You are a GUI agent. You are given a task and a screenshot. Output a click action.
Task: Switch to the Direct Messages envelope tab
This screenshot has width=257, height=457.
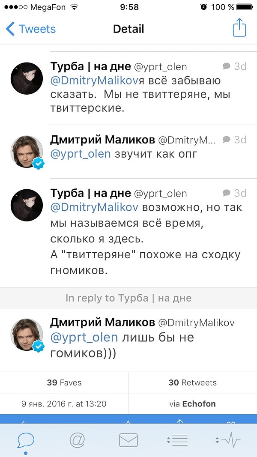(x=128, y=441)
